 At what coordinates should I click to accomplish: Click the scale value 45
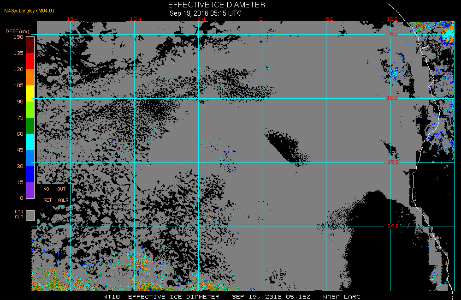coord(20,150)
